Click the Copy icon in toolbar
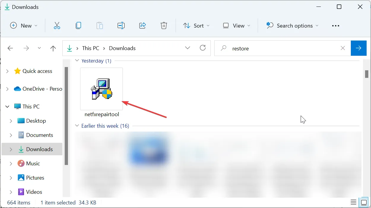This screenshot has width=371, height=208. pyautogui.click(x=78, y=26)
